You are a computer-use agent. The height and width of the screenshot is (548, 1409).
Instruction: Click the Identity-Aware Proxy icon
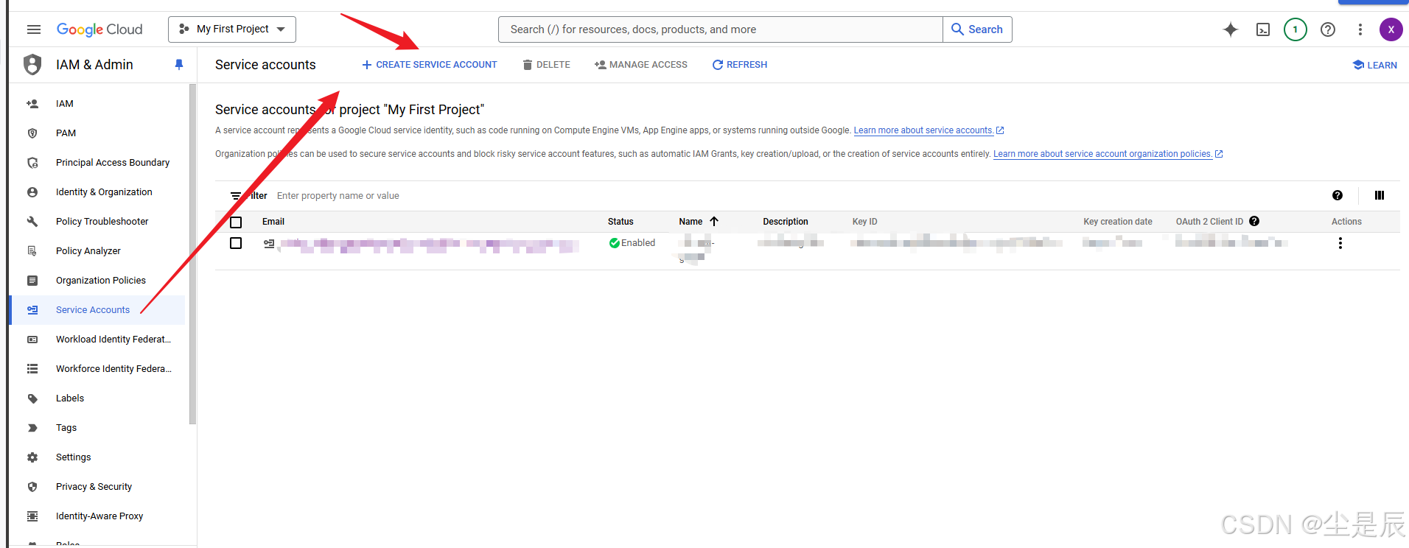[32, 516]
